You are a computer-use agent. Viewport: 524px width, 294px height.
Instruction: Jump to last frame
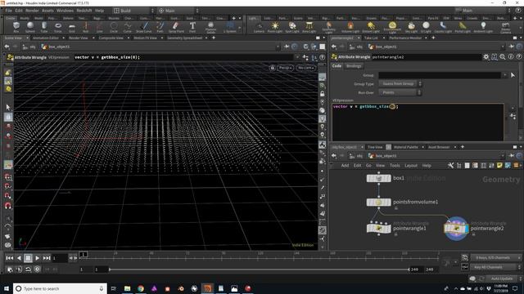[47, 258]
